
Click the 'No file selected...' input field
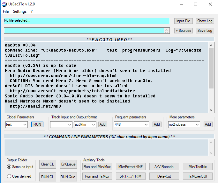coord(87,21)
